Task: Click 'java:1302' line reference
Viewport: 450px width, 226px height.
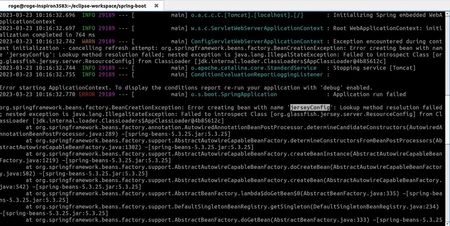Action: pos(123,147)
